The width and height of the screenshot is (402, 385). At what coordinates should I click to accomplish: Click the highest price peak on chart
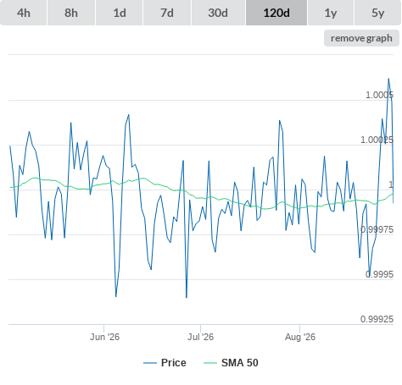388,79
